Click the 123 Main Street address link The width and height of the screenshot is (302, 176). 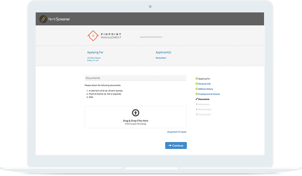pyautogui.click(x=94, y=58)
